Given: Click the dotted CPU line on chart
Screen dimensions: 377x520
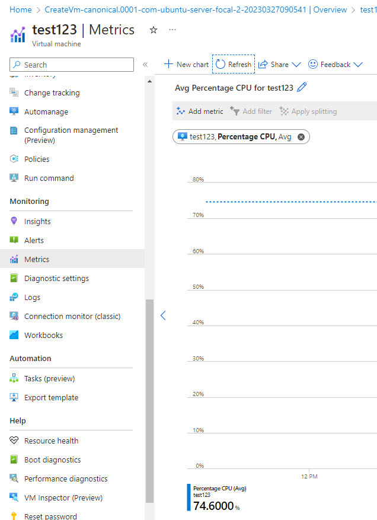Looking at the screenshot, I should [291, 202].
